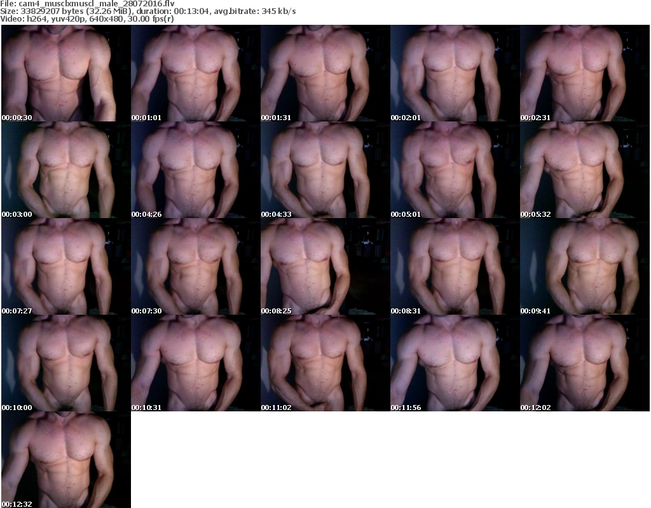Pick the frame marked 00:12:02
Image resolution: width=651 pixels, height=508 pixels.
[585, 363]
